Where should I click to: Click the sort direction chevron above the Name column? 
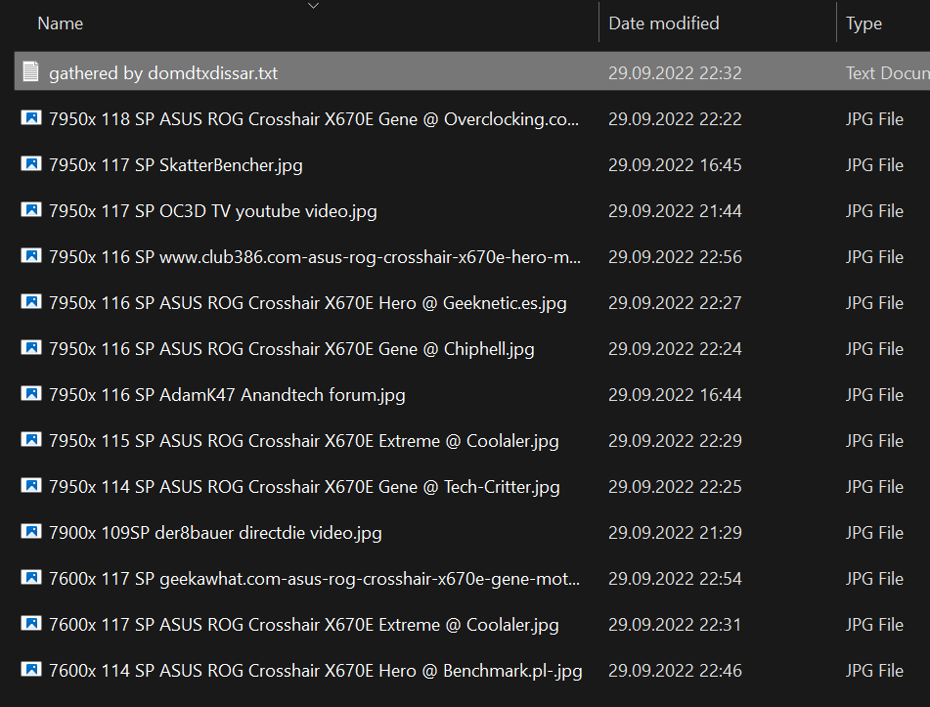tap(314, 6)
